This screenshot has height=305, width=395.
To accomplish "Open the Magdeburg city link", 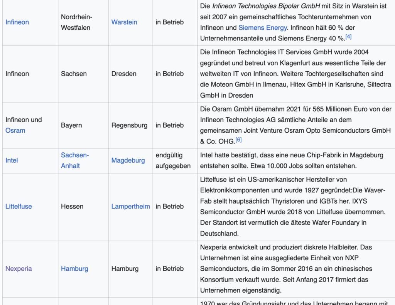I will point(128,160).
